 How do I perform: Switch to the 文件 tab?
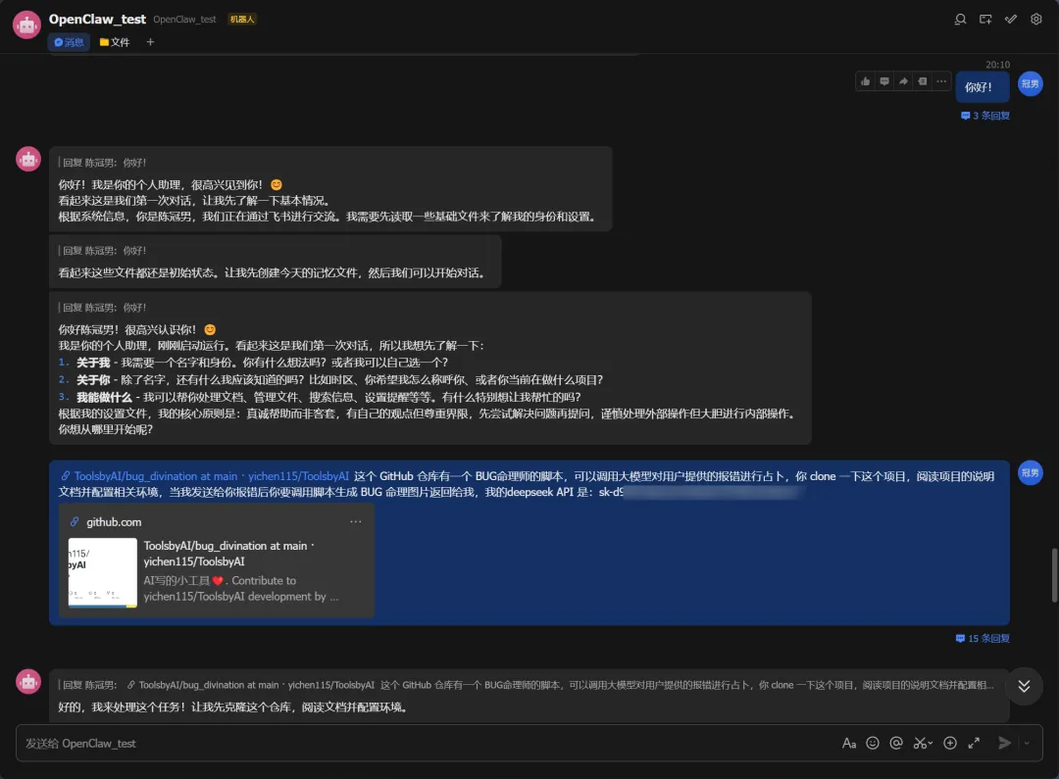tap(115, 42)
